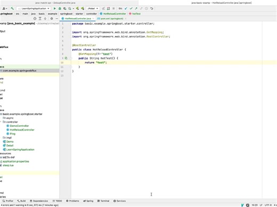Click the rollback undo arrow icon
The width and height of the screenshot is (277, 207).
pyautogui.click(x=152, y=8)
